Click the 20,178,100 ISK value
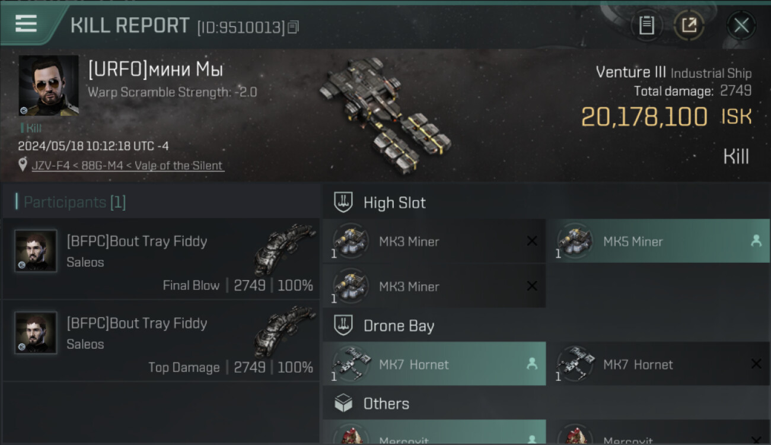Image resolution: width=771 pixels, height=445 pixels. [644, 117]
